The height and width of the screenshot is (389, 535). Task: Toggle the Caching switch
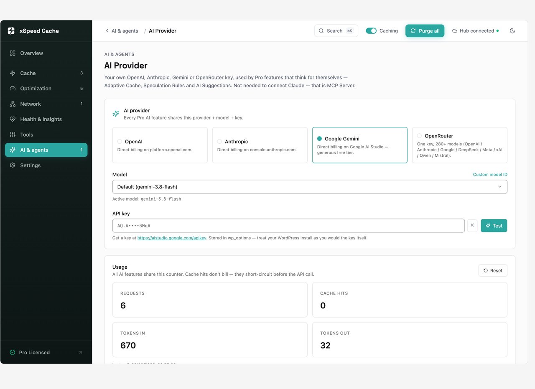(x=371, y=31)
